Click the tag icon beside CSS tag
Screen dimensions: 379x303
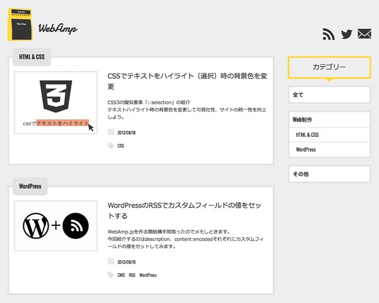[x=111, y=146]
